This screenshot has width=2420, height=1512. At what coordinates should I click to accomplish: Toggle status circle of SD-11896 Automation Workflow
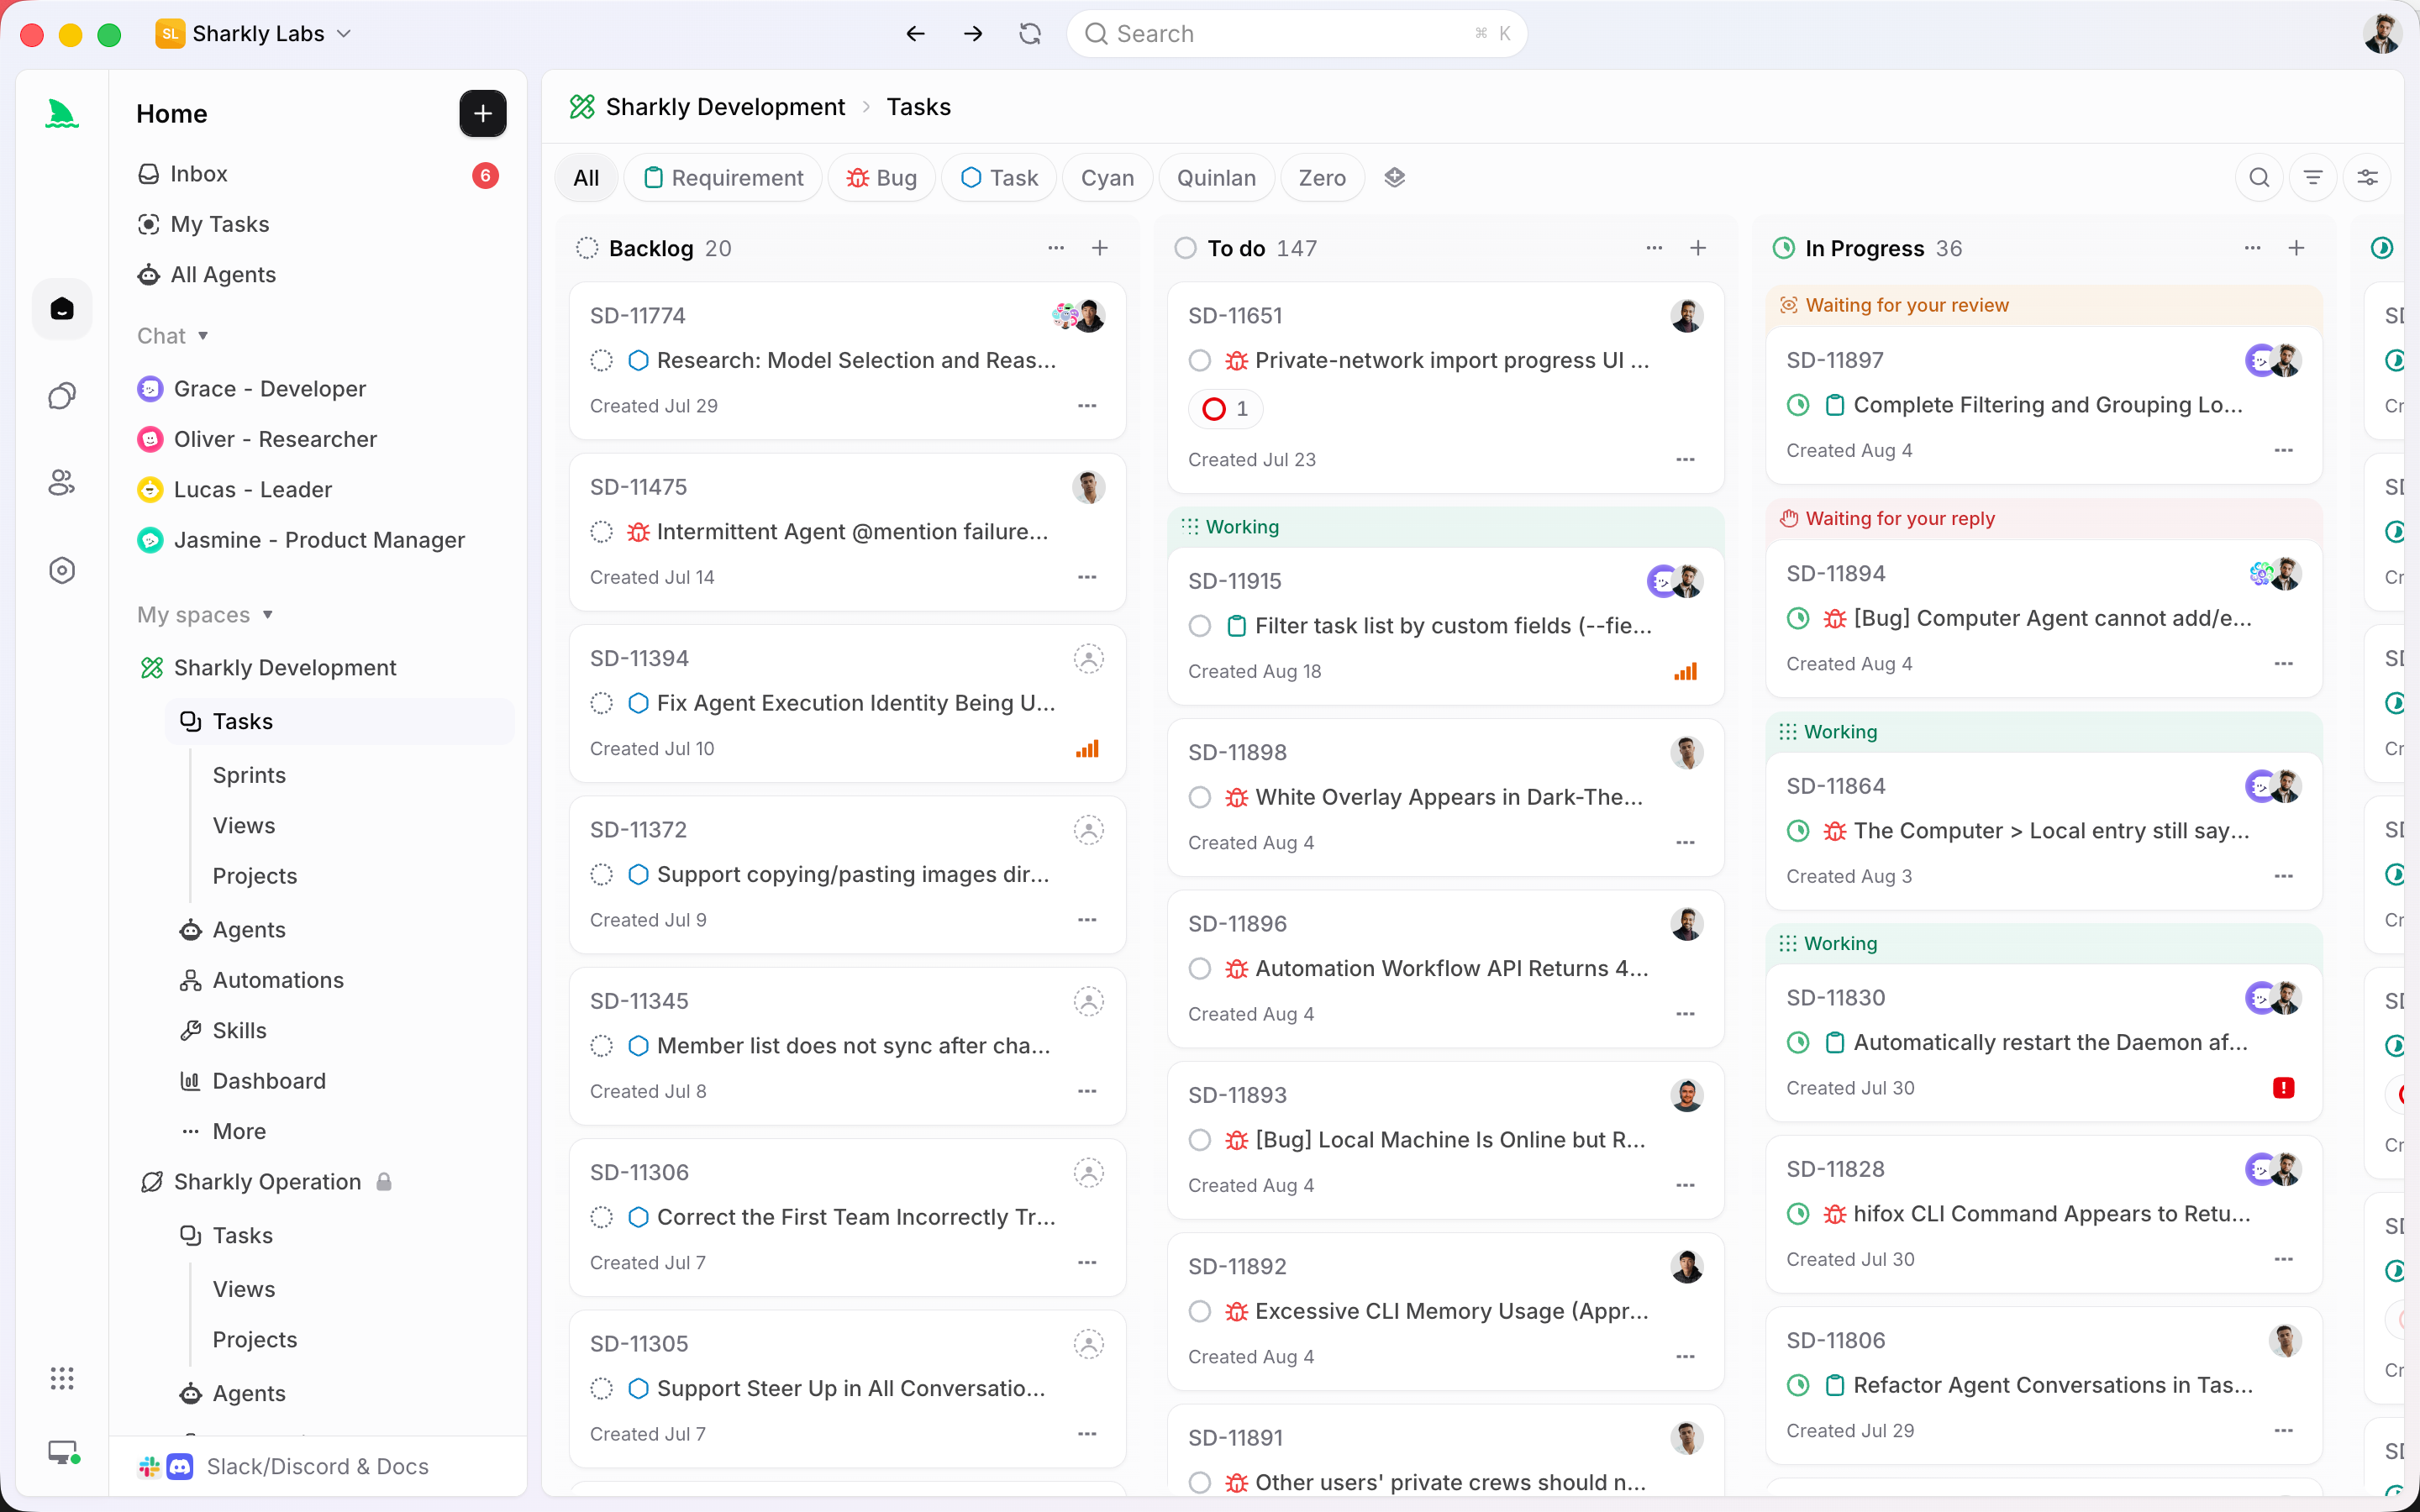(x=1200, y=968)
